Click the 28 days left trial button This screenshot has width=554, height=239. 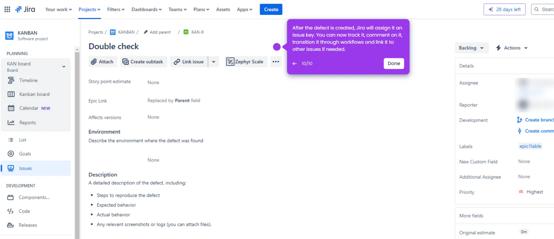pyautogui.click(x=504, y=9)
